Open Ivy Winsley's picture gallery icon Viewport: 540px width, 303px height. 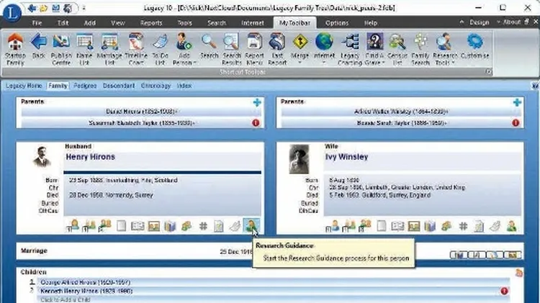click(413, 226)
